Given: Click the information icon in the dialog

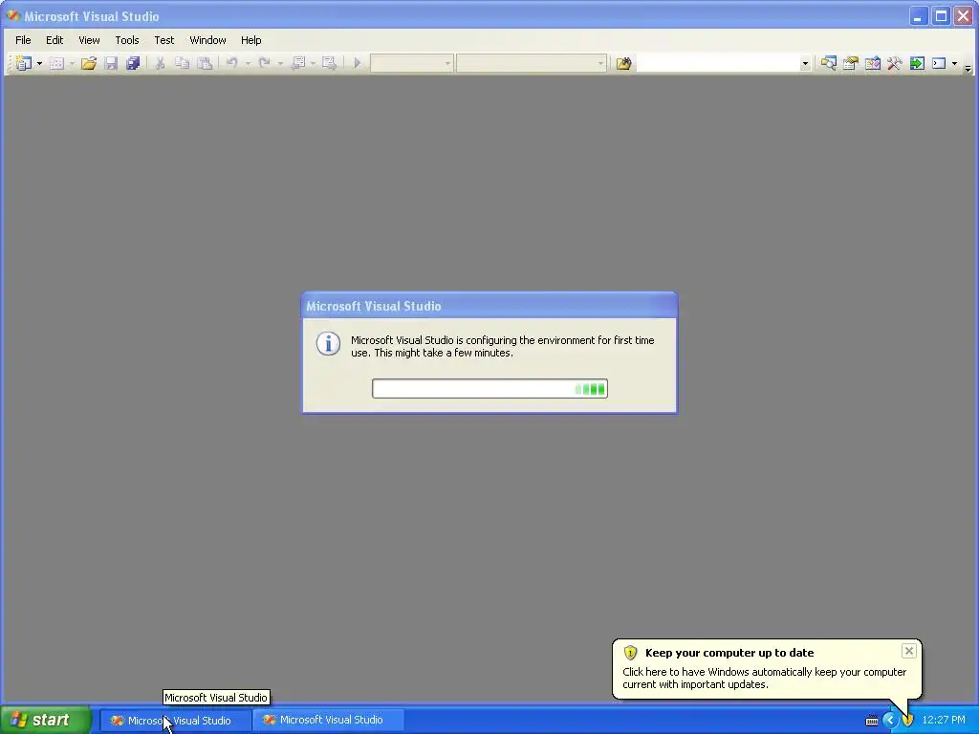Looking at the screenshot, I should pyautogui.click(x=328, y=343).
